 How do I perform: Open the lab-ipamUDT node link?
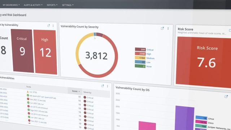43,97
